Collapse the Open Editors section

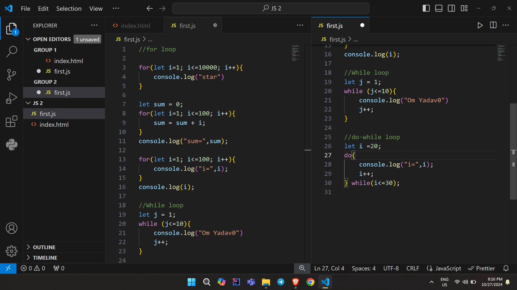pos(28,39)
